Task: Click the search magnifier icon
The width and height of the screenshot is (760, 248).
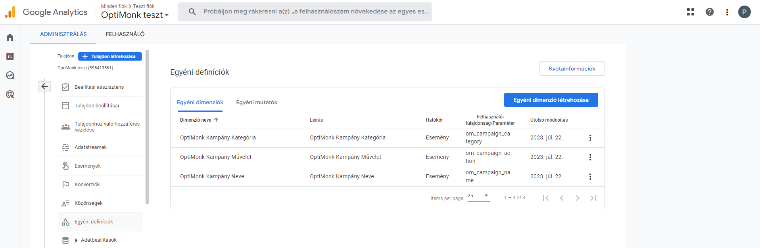Action: 192,12
